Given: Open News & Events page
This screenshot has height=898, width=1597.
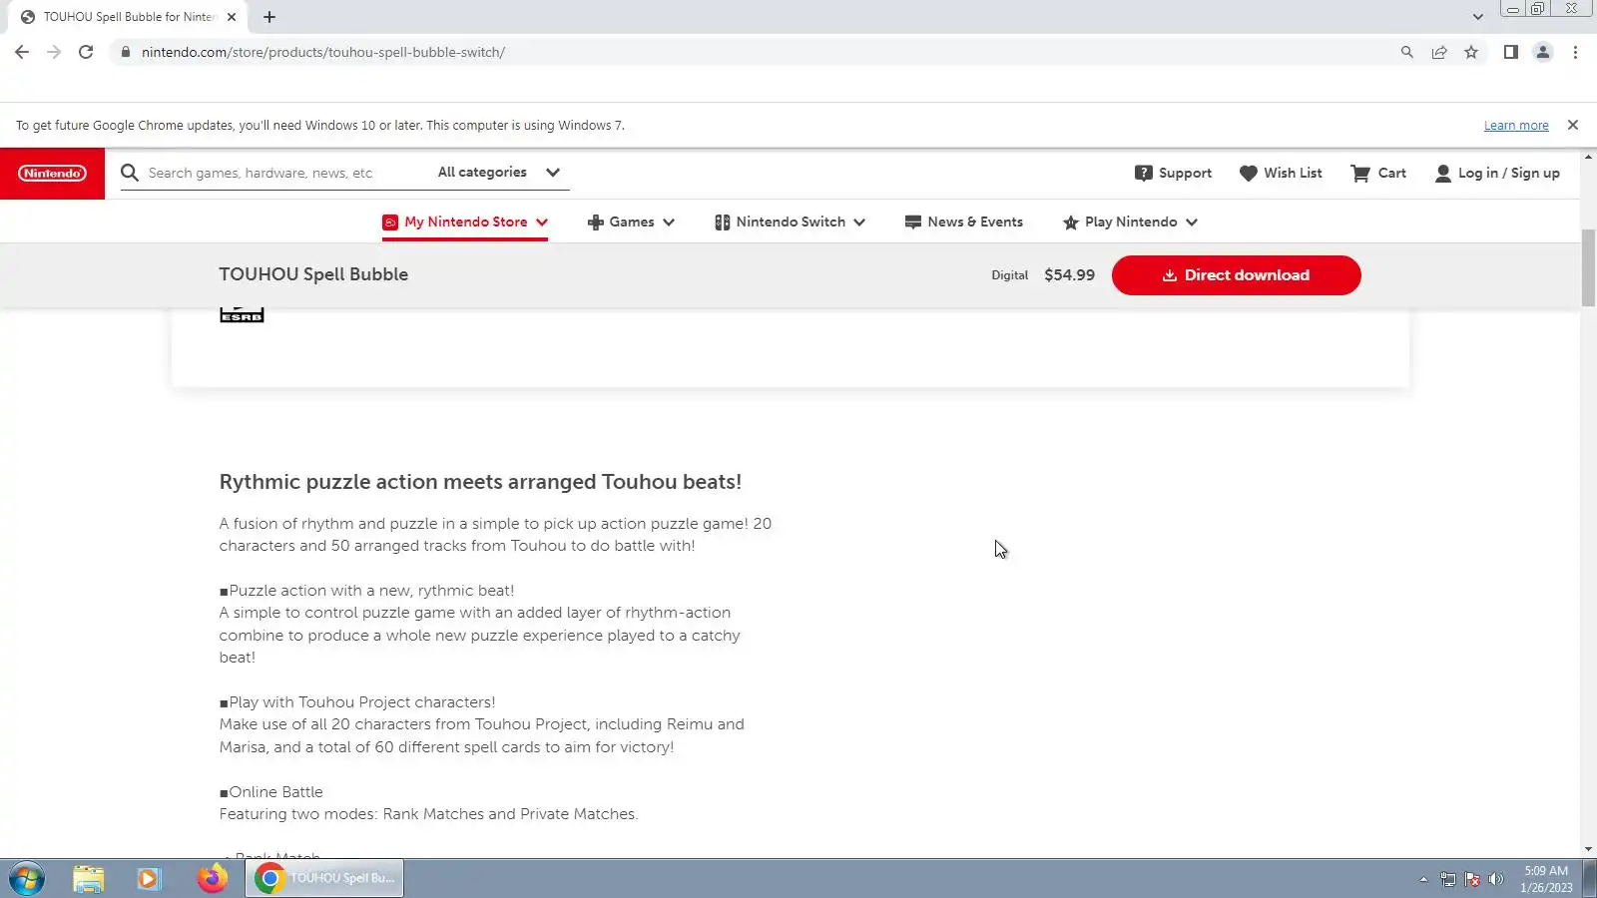Looking at the screenshot, I should click(x=964, y=222).
